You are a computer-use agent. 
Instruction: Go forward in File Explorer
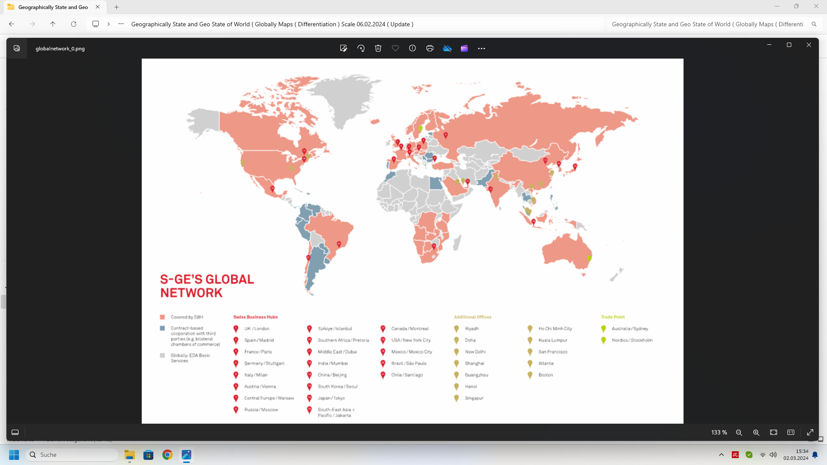tap(32, 24)
